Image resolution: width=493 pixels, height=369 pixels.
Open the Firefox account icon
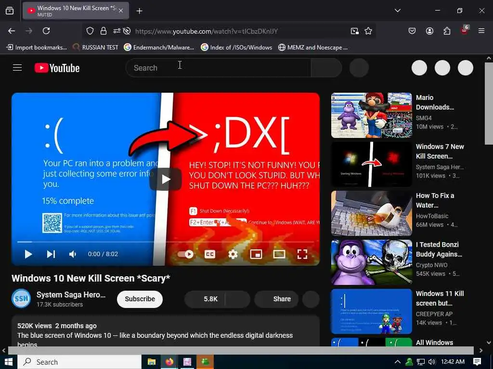point(429,31)
